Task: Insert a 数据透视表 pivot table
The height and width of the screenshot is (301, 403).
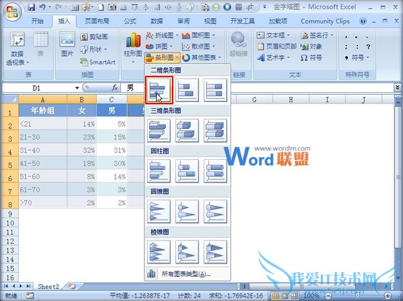Action: [17, 49]
